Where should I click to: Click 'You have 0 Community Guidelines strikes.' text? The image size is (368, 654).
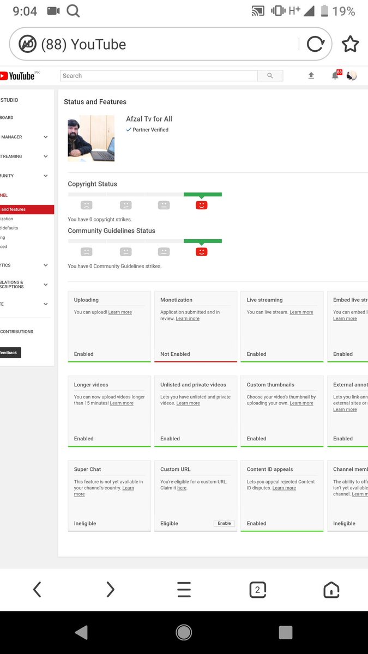tap(114, 266)
